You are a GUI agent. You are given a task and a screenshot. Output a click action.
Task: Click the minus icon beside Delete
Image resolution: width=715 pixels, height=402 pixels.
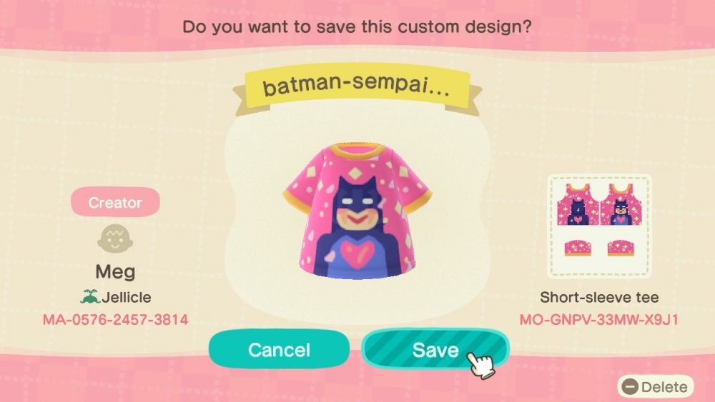click(630, 387)
